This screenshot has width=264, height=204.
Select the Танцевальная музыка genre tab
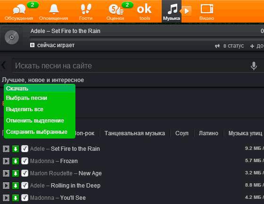(x=135, y=133)
